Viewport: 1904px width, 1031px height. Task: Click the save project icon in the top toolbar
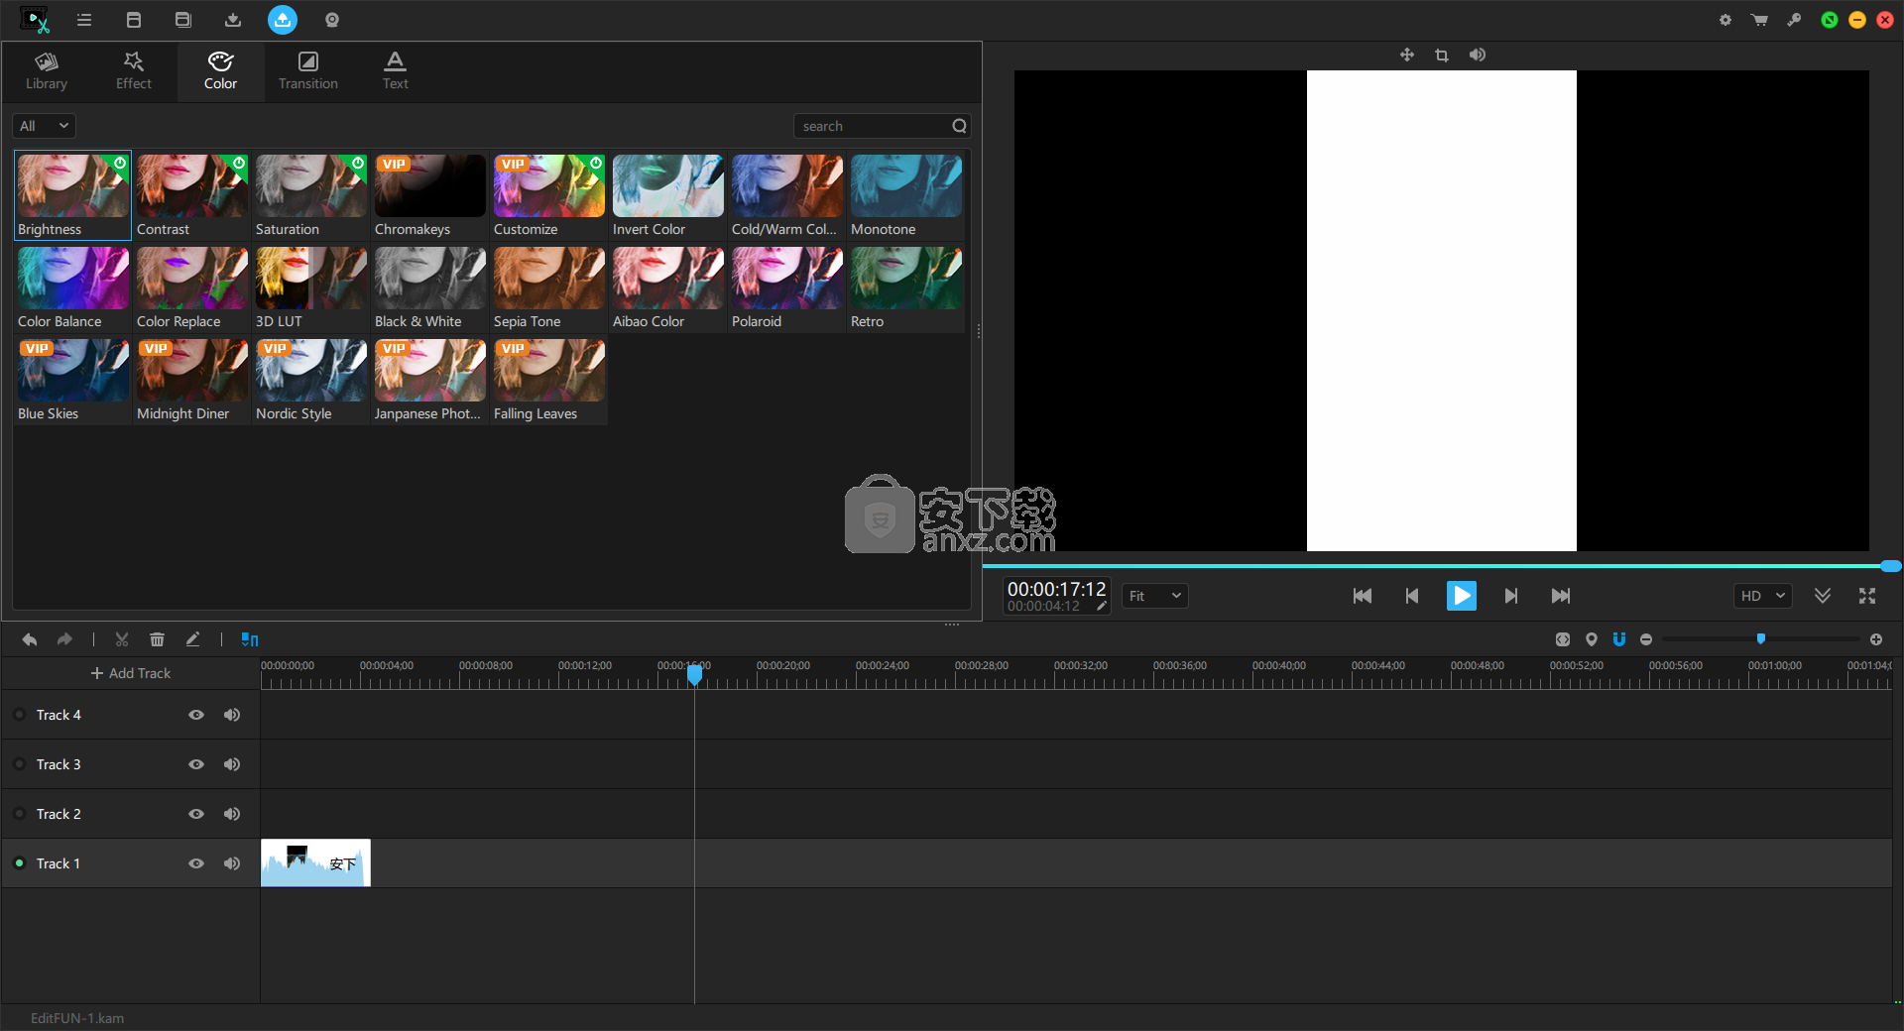(x=182, y=20)
